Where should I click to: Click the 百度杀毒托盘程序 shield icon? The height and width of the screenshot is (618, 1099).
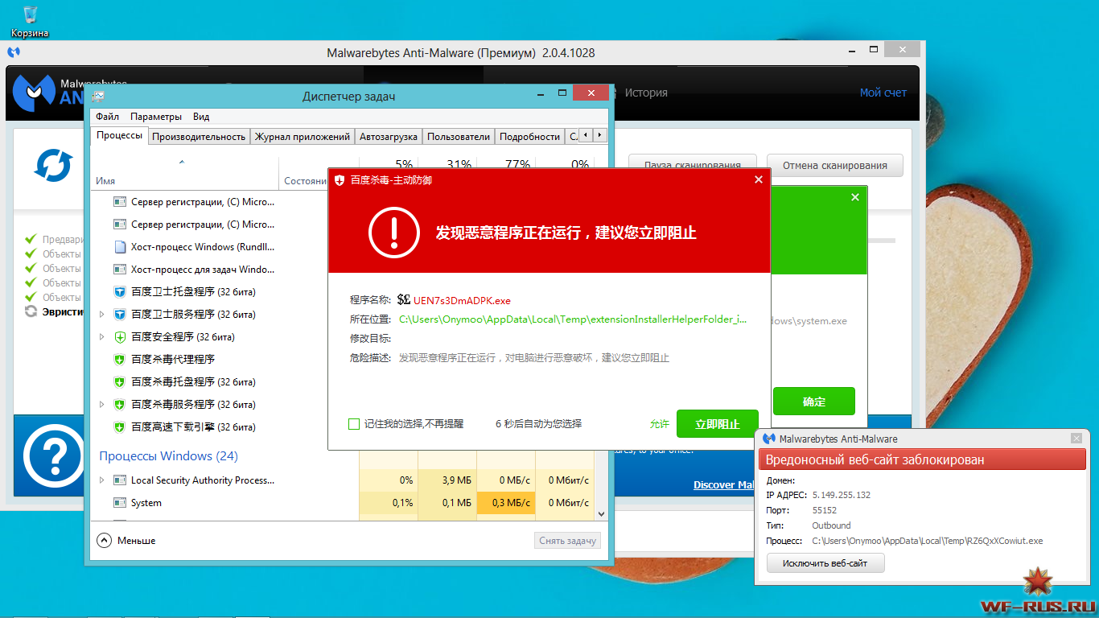pyautogui.click(x=120, y=382)
